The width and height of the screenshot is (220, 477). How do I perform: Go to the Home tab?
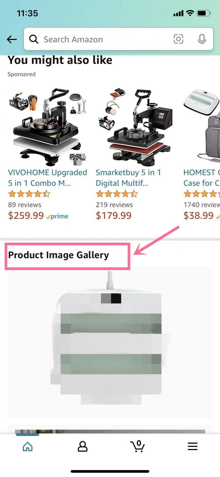pyautogui.click(x=28, y=446)
